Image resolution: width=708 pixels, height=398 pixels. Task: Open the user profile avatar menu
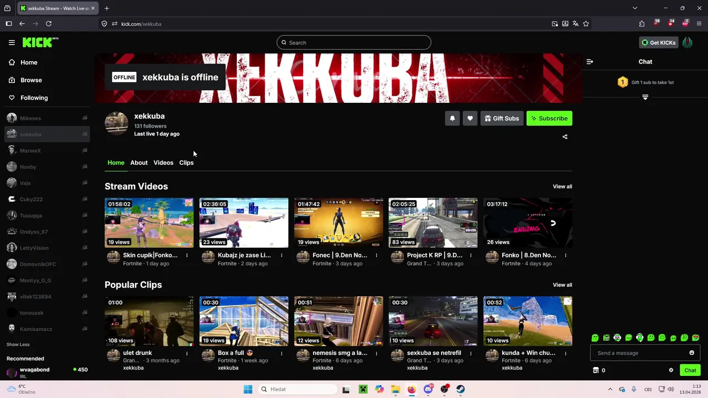(x=688, y=43)
